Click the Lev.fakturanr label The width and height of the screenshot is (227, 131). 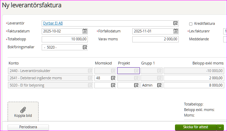(x=199, y=31)
